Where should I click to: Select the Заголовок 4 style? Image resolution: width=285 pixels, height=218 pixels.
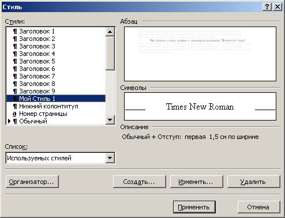click(56, 54)
